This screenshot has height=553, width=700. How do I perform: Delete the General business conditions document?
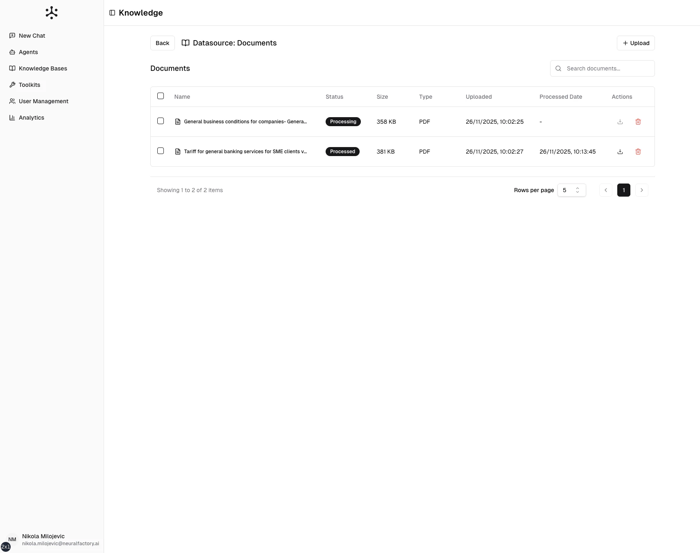(x=638, y=122)
